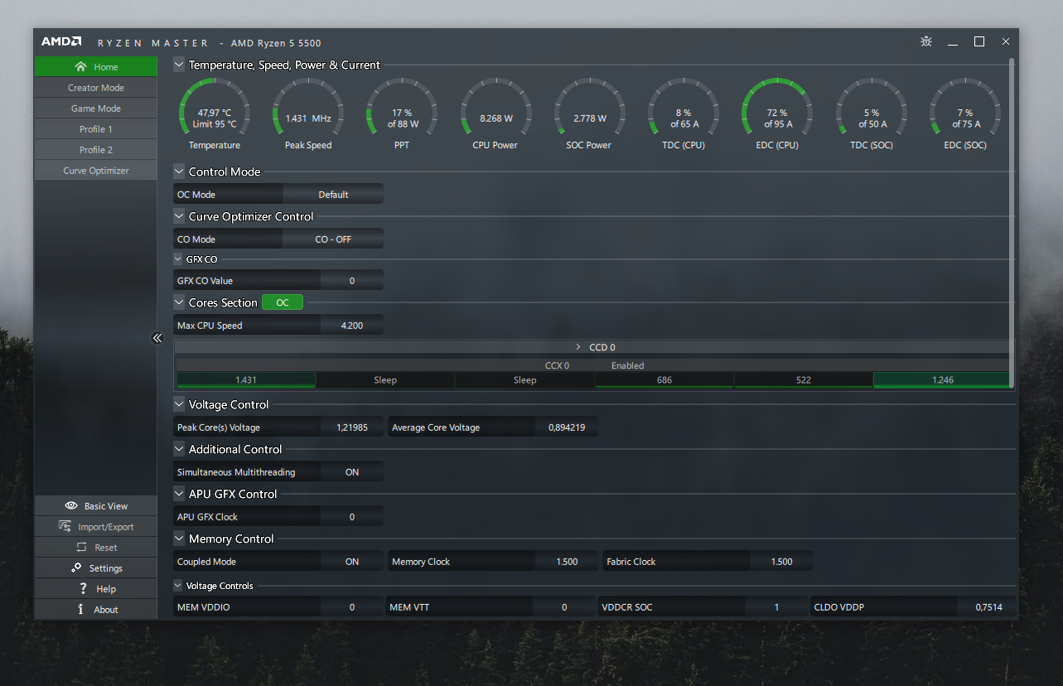The image size is (1063, 686).
Task: Click core bar showing 1.431
Action: (x=246, y=380)
